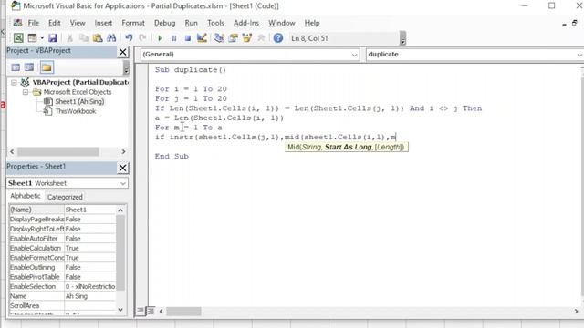The image size is (584, 328).
Task: Select the (Name) property row
Action: pyautogui.click(x=62, y=210)
